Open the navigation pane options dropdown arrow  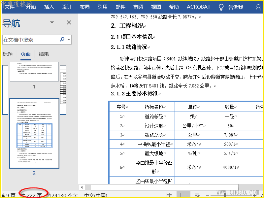tap(52, 22)
